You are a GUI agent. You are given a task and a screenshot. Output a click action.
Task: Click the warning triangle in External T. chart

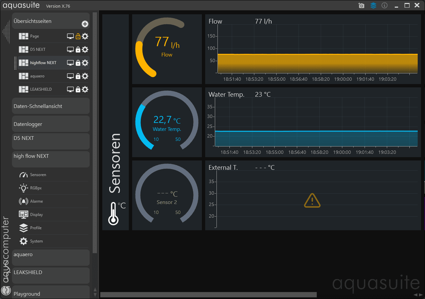tap(312, 200)
